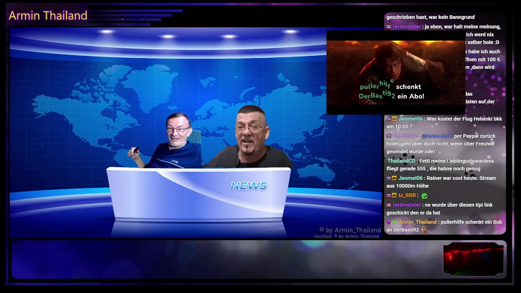Click flag badge on lerdmeister's meinung message

(389, 27)
